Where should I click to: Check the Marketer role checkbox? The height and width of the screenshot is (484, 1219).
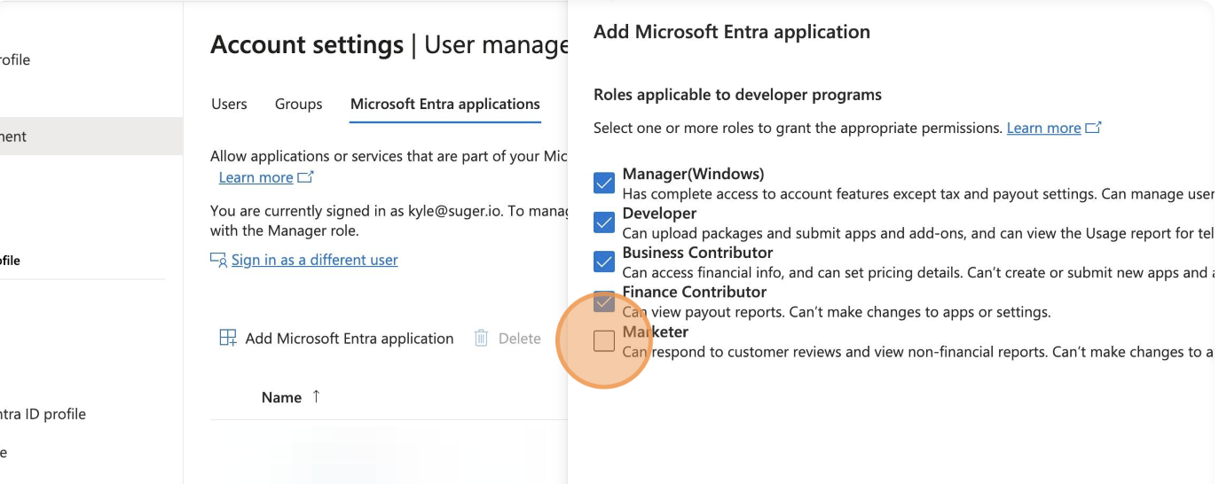(x=604, y=340)
